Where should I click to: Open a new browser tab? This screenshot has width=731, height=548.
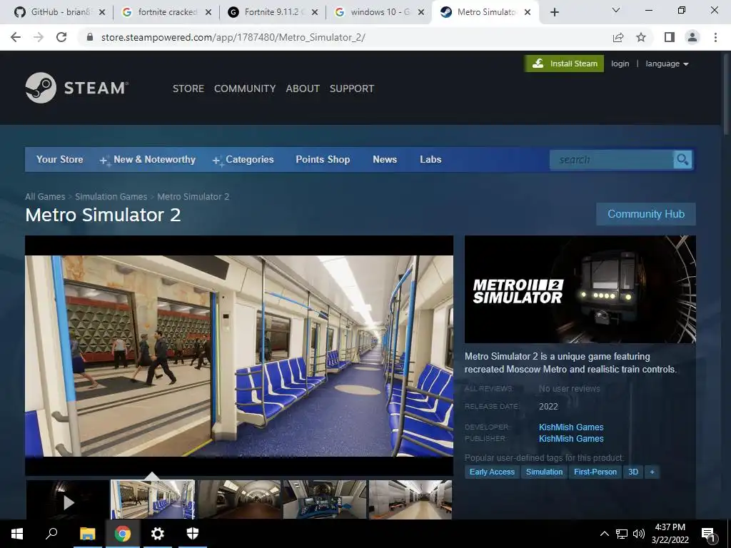pos(554,12)
